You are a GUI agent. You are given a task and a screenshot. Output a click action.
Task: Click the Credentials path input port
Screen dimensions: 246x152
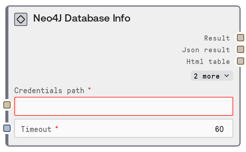7,105
